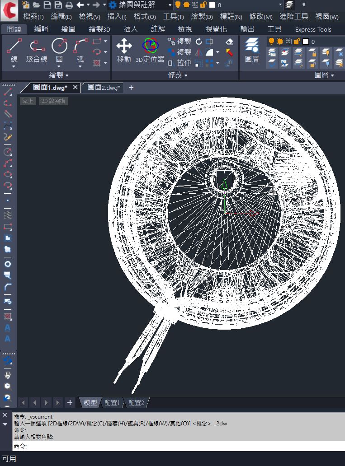Select the Line (線) tool in ribbon

pyautogui.click(x=14, y=51)
